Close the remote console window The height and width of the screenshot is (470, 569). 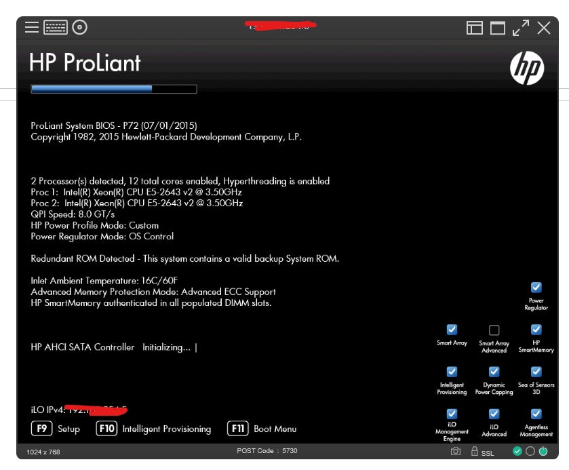[x=544, y=28]
